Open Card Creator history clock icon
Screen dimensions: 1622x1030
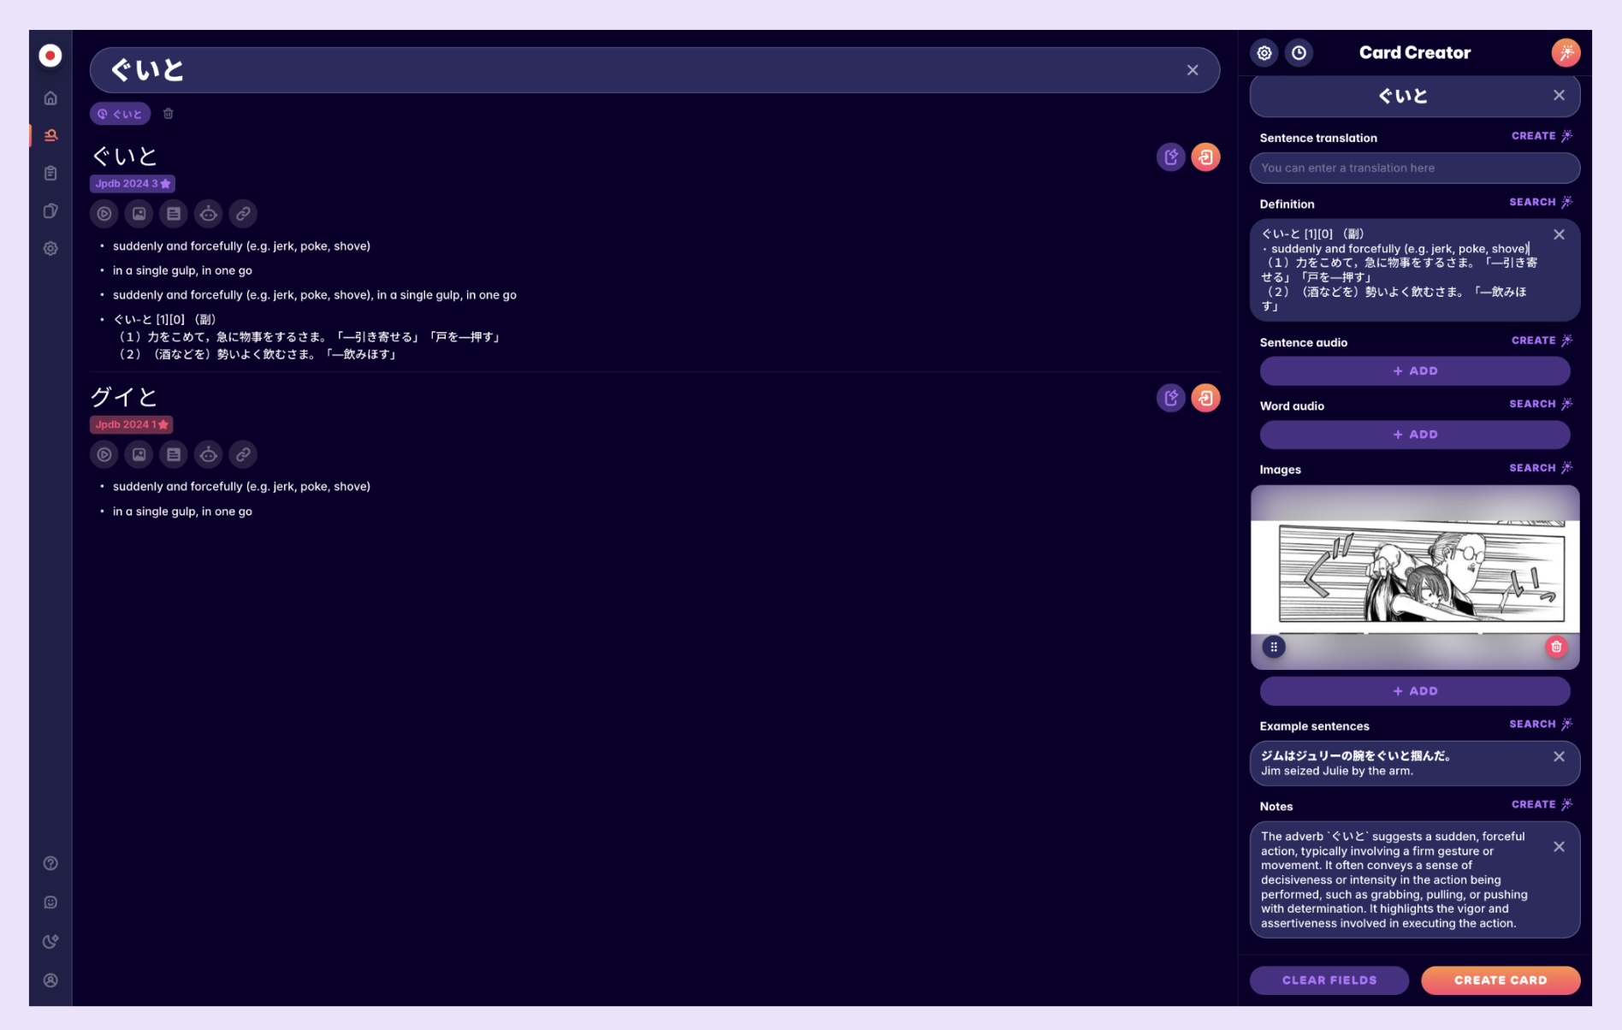click(1299, 53)
